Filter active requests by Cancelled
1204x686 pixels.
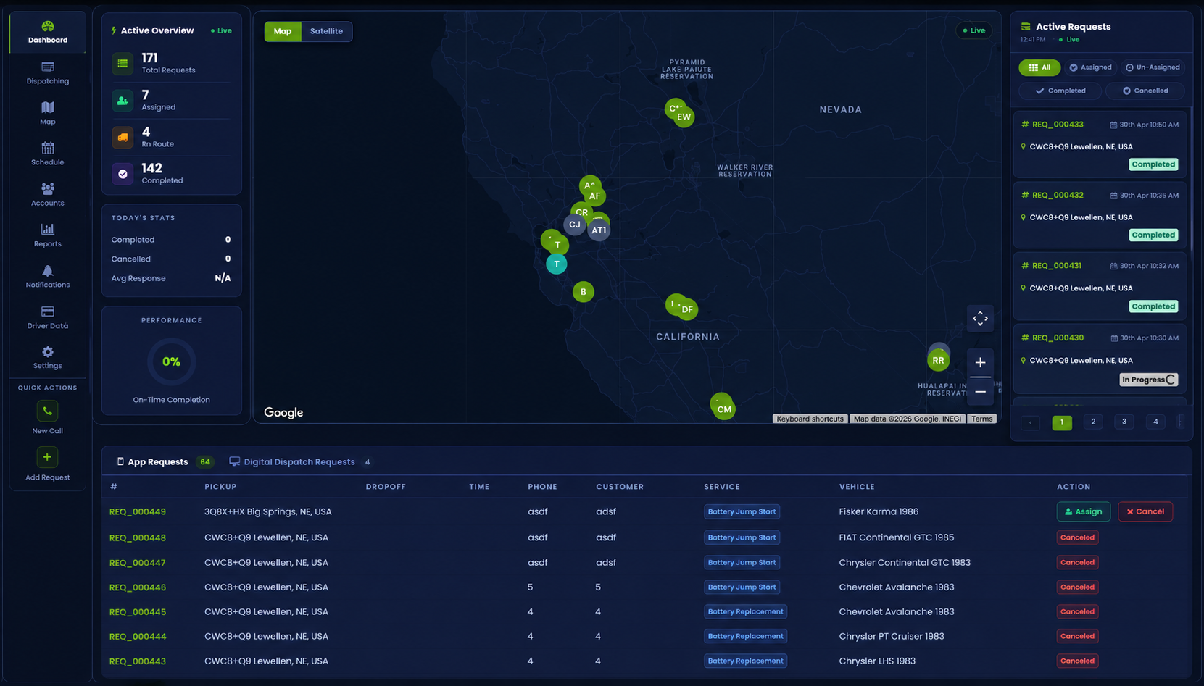point(1145,91)
